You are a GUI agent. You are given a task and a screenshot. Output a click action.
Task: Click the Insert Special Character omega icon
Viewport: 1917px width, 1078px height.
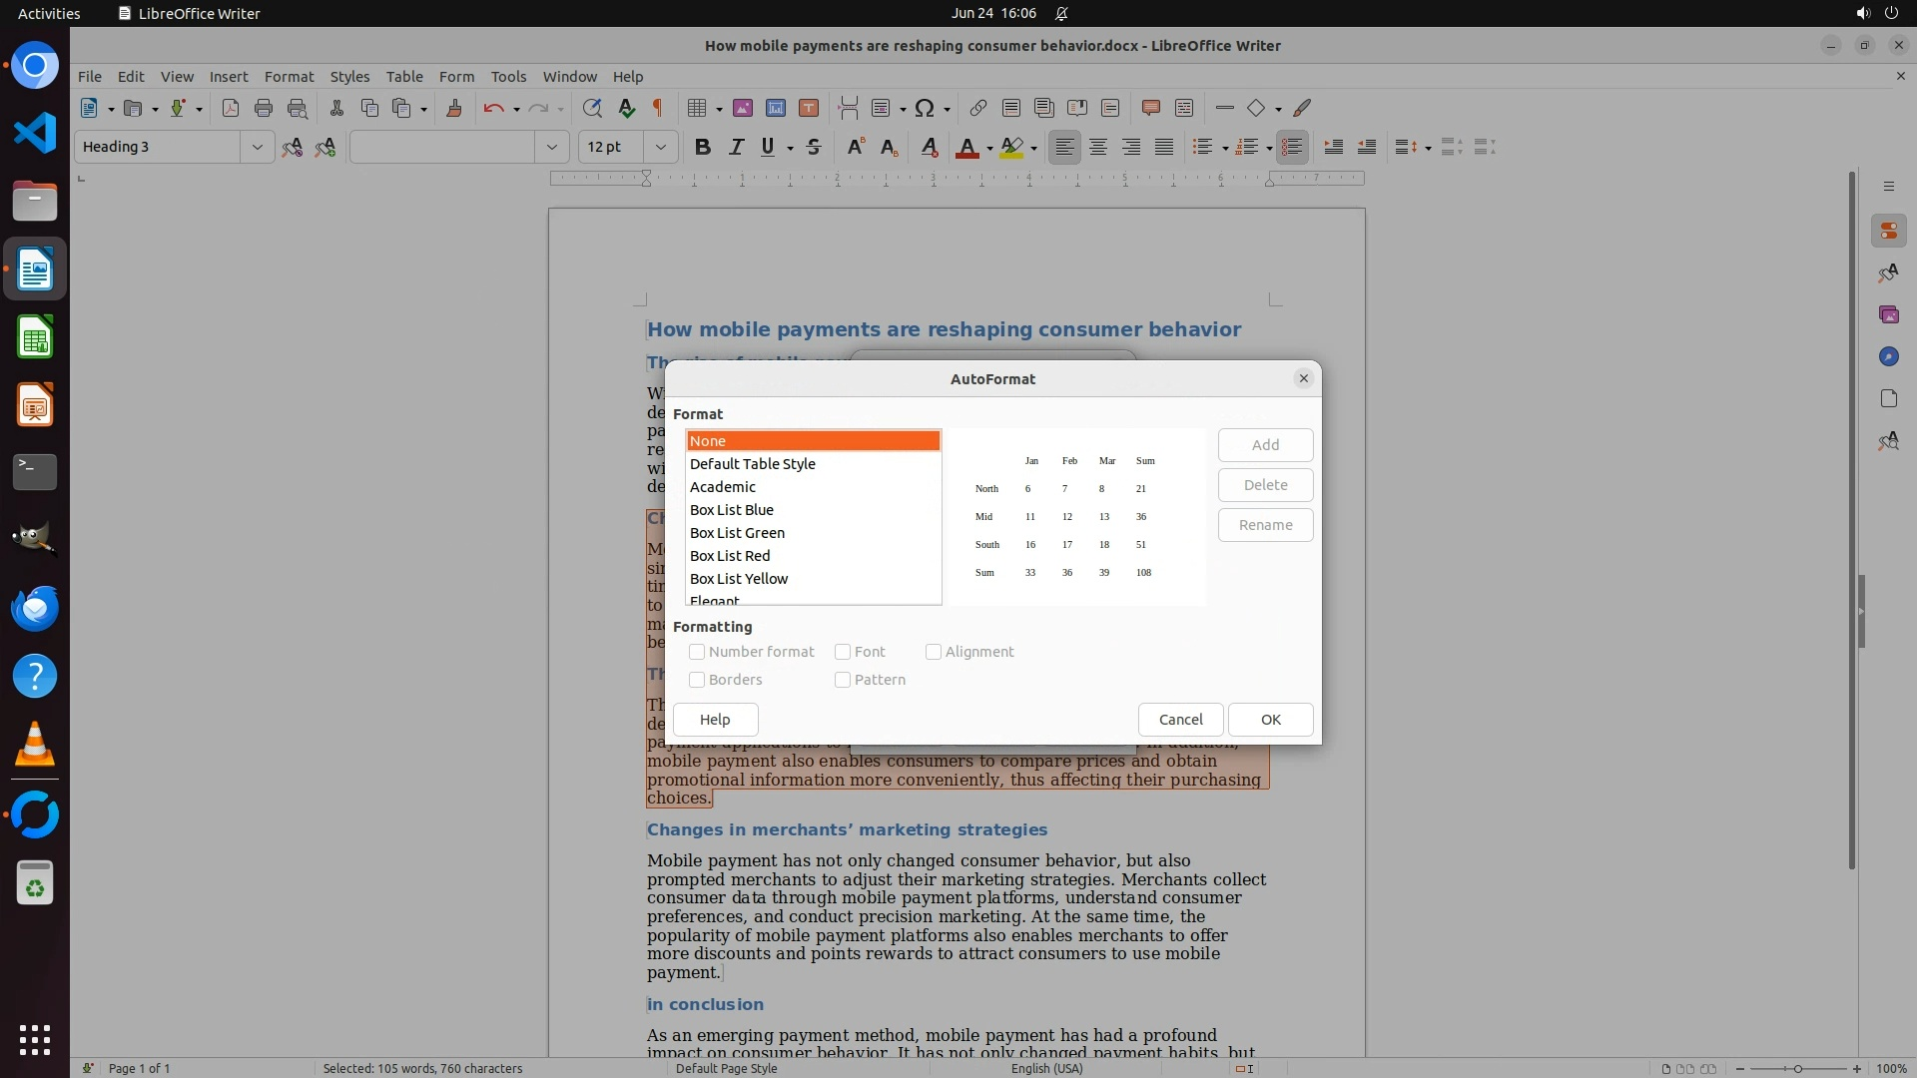tap(925, 108)
